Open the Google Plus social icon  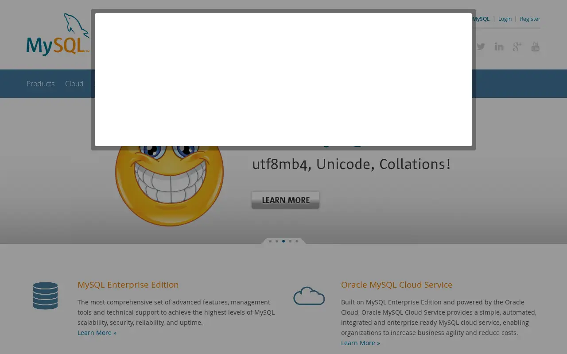tap(517, 46)
